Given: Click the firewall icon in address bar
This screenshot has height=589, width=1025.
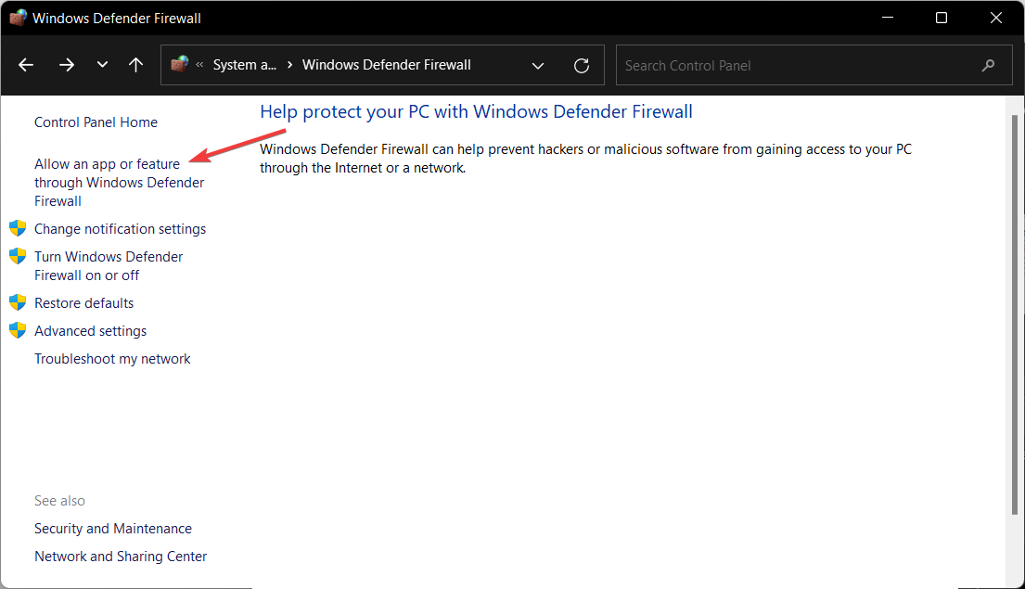Looking at the screenshot, I should 179,64.
